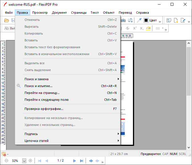Image resolution: width=192 pixels, height=165 pixels.
Task: Click the yellow text highlight icon
Action: coord(148,28)
